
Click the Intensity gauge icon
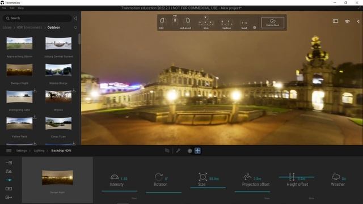[115, 177]
